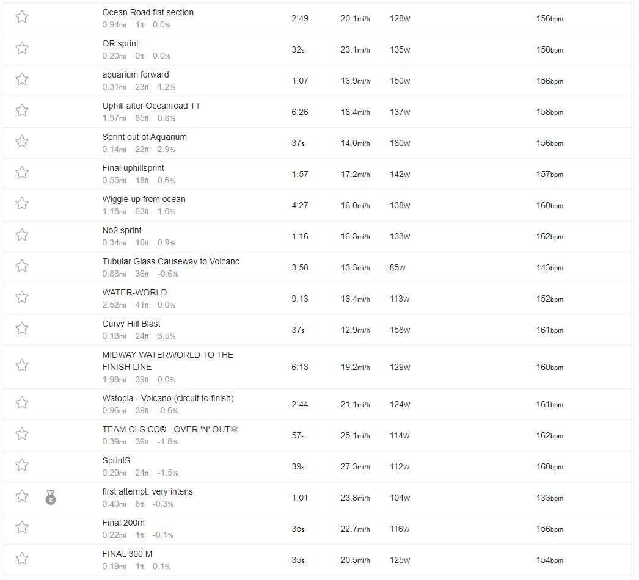Expand the No2 sprint row details

[x=319, y=236]
